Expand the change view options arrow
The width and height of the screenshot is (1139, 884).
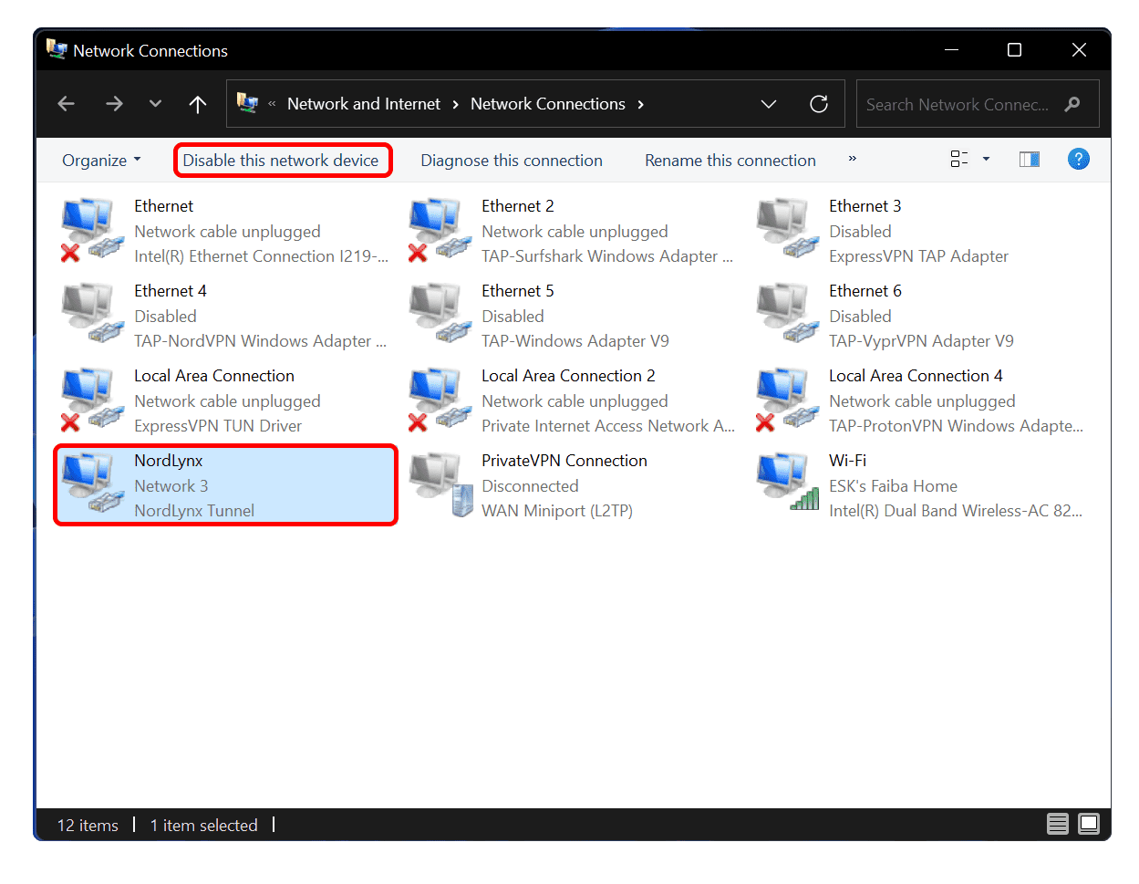(986, 160)
